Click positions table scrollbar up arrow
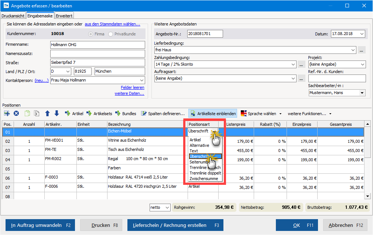 point(367,124)
